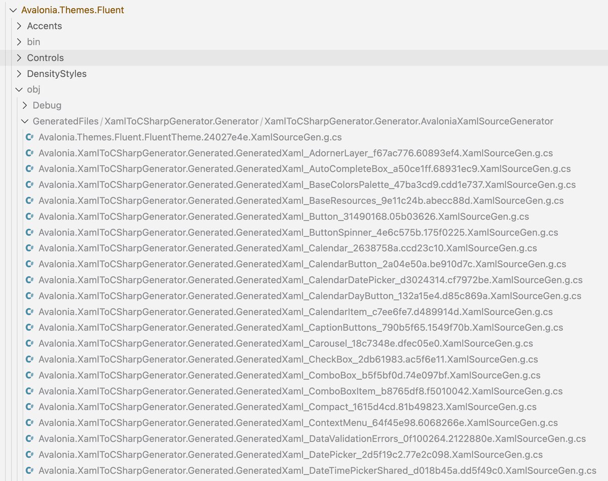Screen dimensions: 608x481
Task: Click C# icon of GeneratedXaml_Calendar_2638758a file
Action: click(30, 248)
